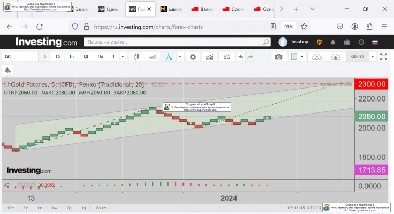Save chart layout via cloud download icon

pyautogui.click(x=317, y=57)
